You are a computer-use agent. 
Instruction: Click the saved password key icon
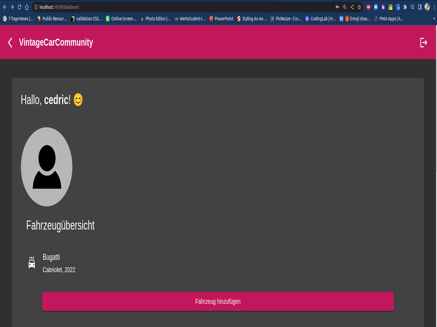pos(337,7)
